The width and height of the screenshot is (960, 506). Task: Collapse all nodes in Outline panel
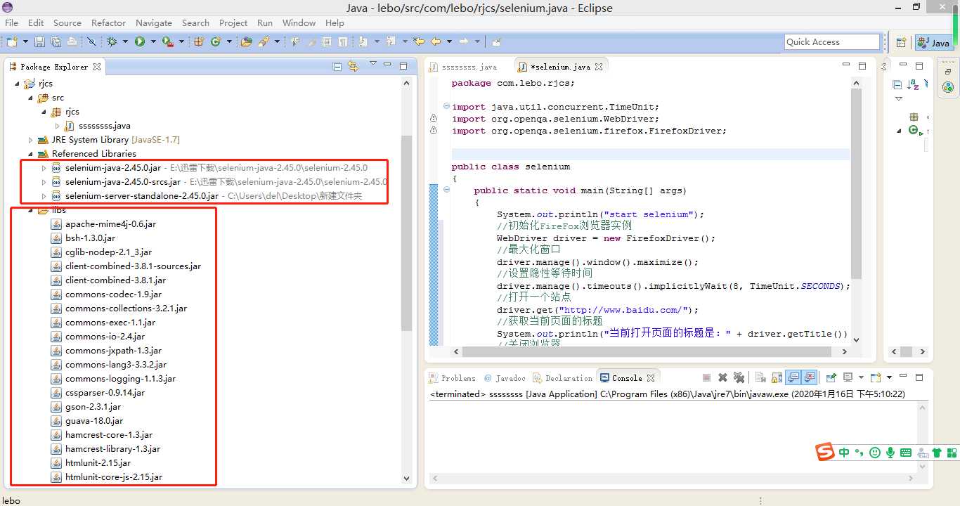(x=897, y=85)
